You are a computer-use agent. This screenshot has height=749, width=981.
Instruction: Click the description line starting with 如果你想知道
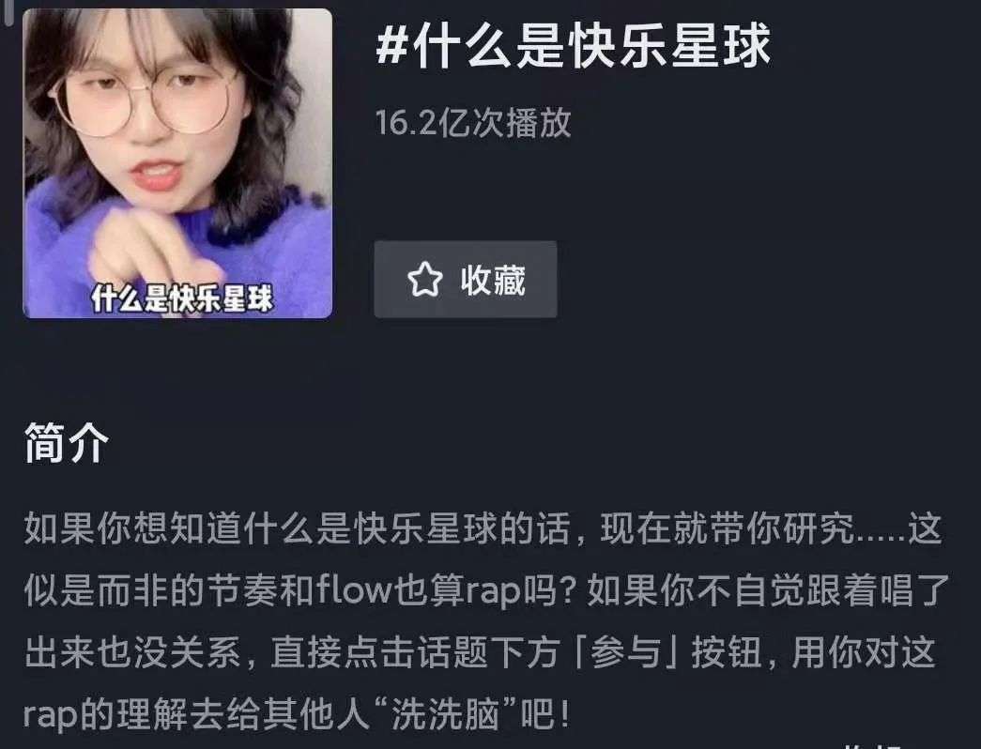click(x=483, y=528)
